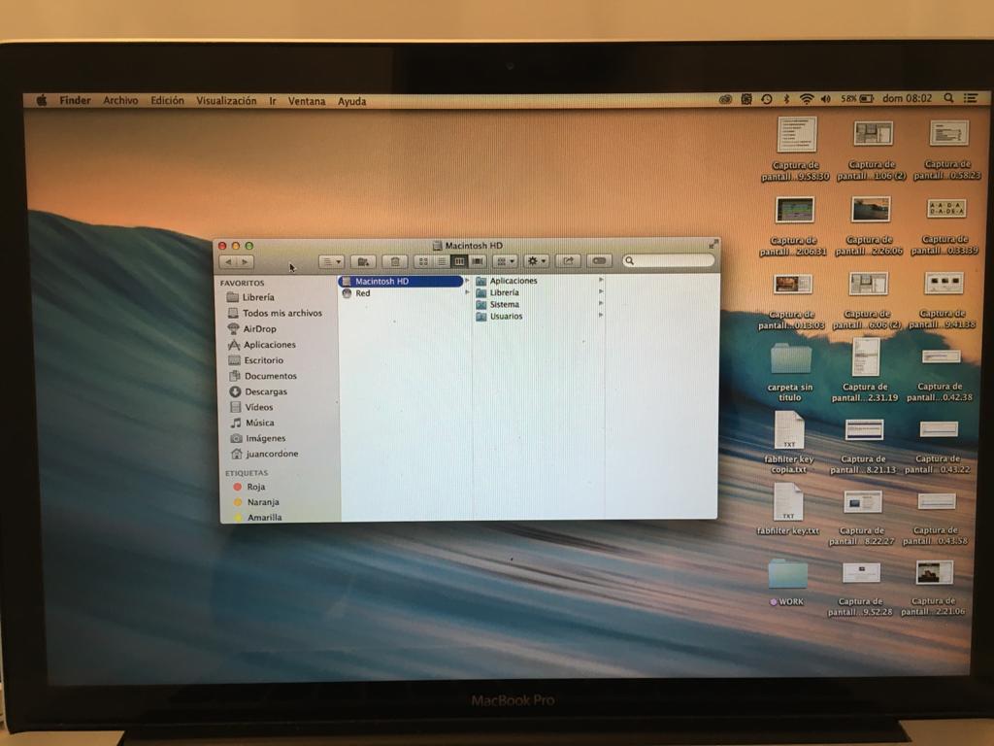Click the edit tags toolbar button

599,261
